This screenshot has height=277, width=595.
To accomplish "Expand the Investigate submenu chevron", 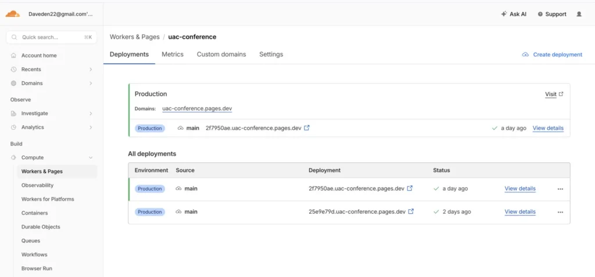I will 91,114.
